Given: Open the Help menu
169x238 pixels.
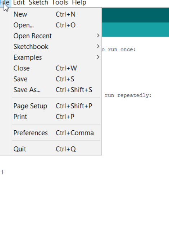Looking at the screenshot, I should [x=79, y=3].
